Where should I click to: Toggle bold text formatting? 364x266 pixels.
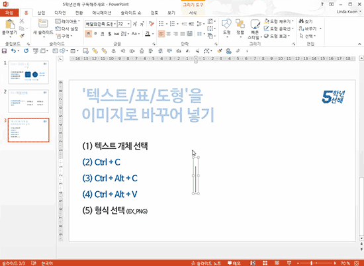[x=88, y=34]
